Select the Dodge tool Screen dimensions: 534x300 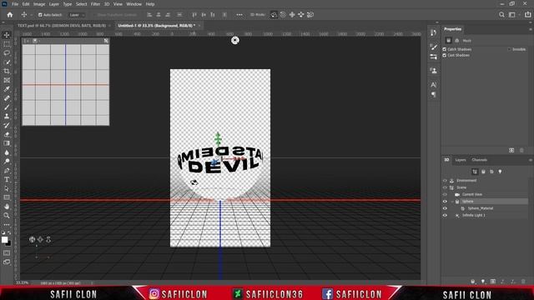[7, 161]
